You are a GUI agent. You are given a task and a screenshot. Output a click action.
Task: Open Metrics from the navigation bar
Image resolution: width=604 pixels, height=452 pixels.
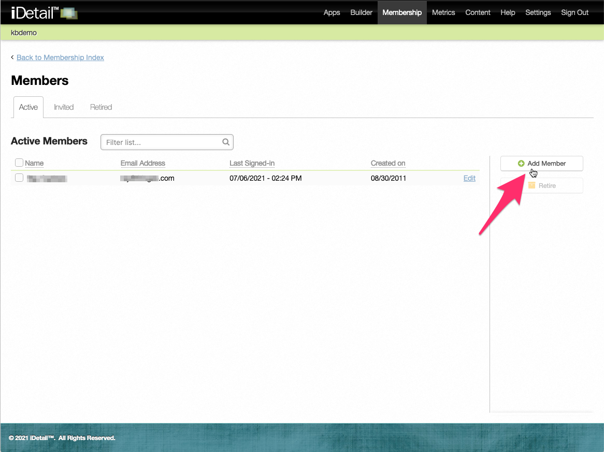point(443,12)
